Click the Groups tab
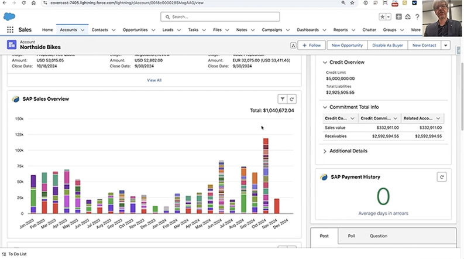This screenshot has width=464, height=259. (390, 30)
